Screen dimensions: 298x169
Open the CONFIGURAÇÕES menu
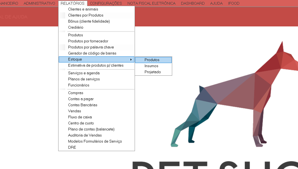pyautogui.click(x=106, y=3)
